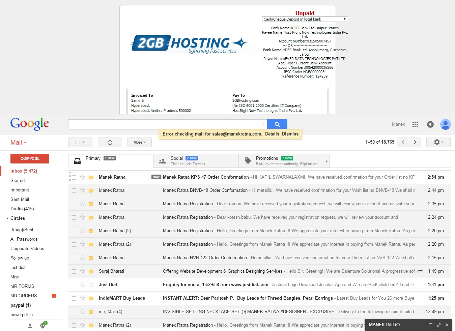Image resolution: width=455 pixels, height=331 pixels.
Task: Select the Suraj Bharati email checkbox
Action: [x=74, y=272]
